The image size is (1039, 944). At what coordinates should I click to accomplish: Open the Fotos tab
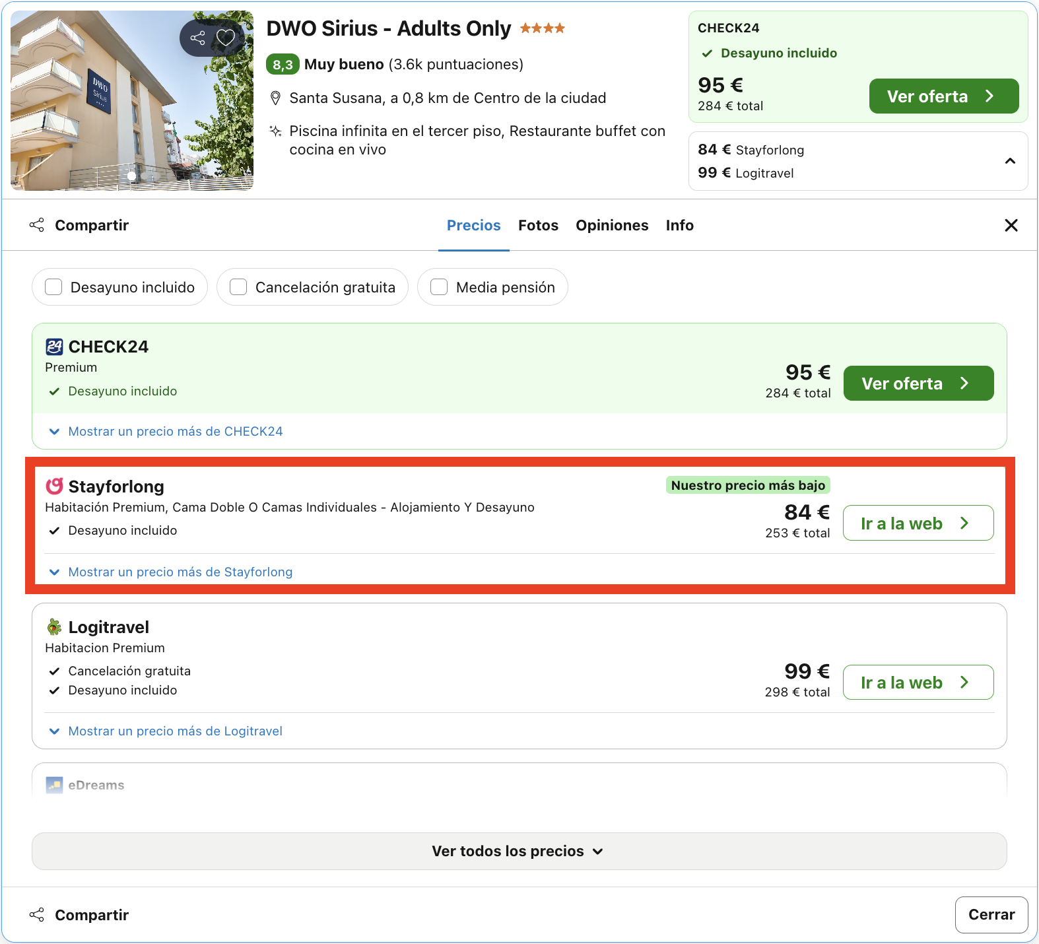538,226
